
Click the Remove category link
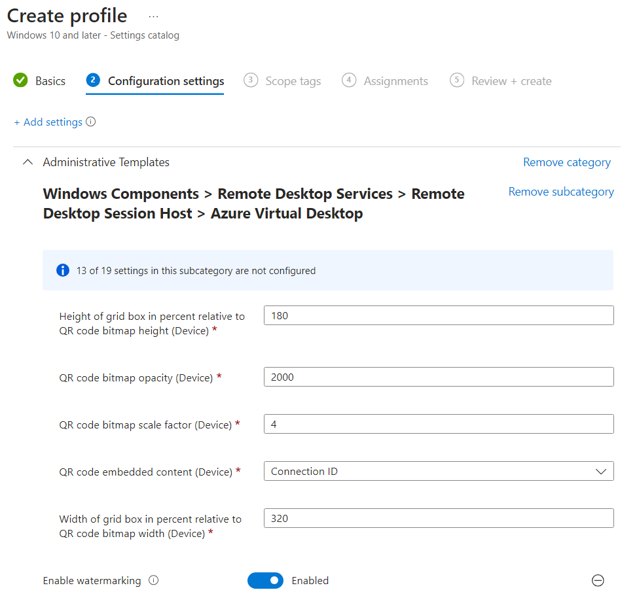pos(567,162)
